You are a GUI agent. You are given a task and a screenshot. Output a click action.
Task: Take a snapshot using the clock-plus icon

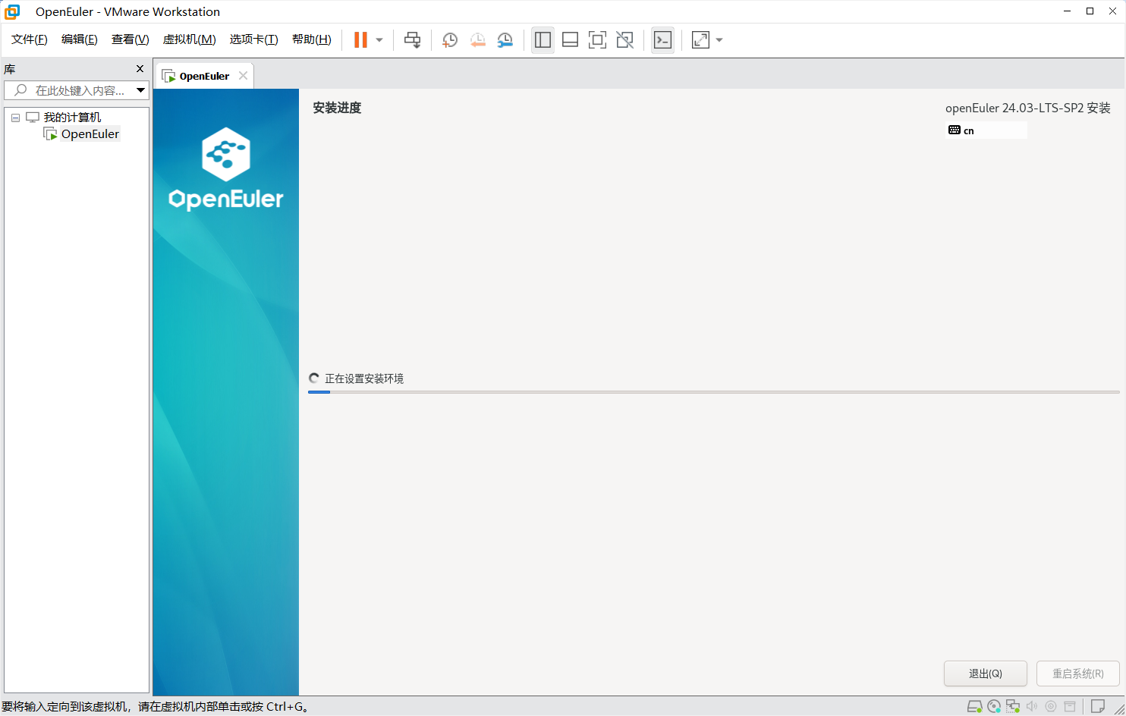click(450, 40)
